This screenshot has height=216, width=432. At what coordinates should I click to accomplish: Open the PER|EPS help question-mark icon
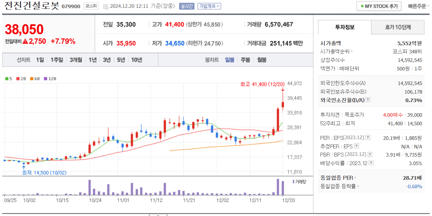368,138
